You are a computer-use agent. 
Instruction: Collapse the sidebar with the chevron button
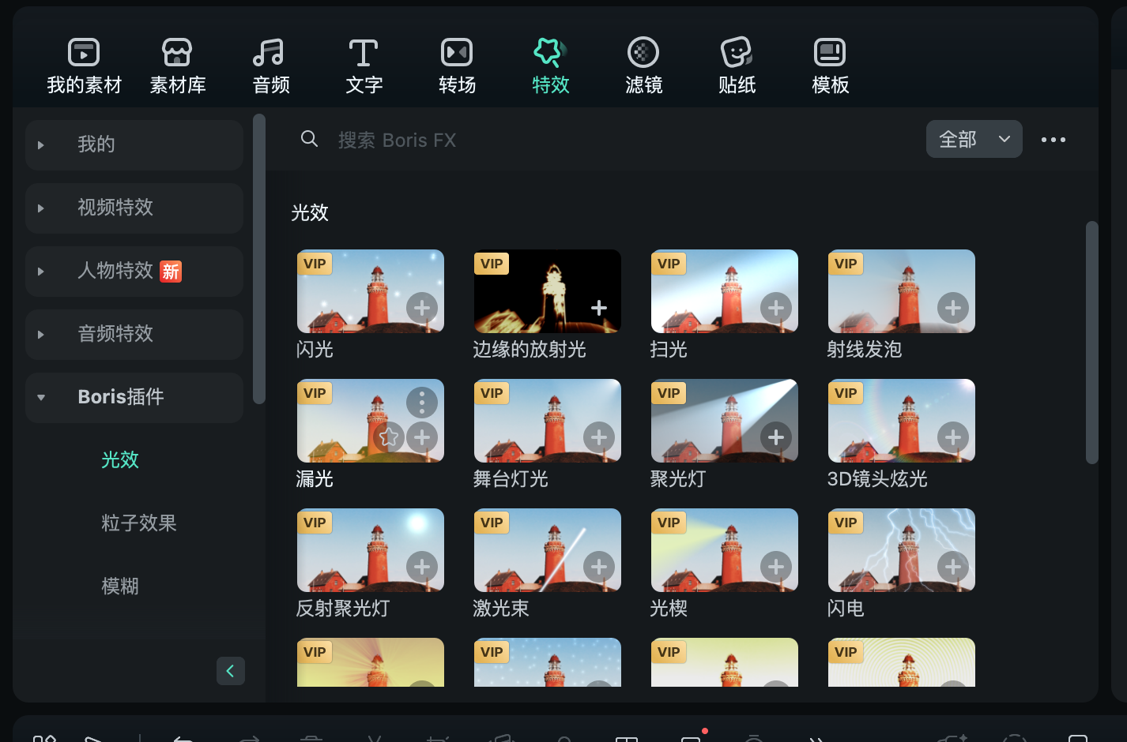click(231, 671)
